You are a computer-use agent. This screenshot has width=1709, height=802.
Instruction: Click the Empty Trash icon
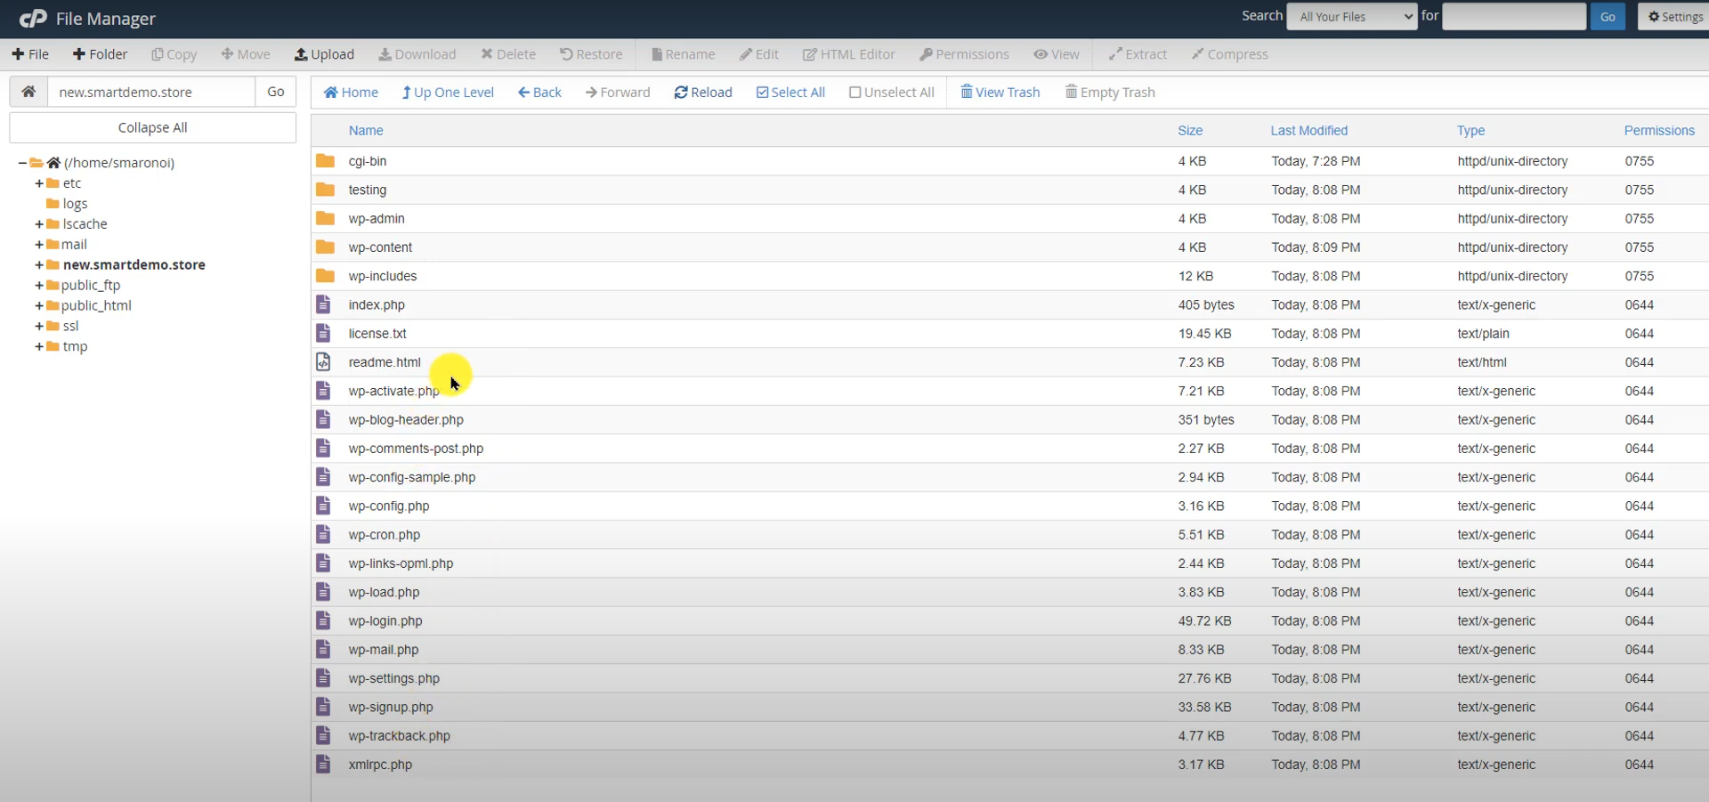(1109, 92)
